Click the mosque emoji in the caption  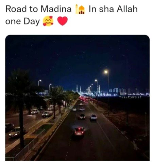click(x=80, y=9)
